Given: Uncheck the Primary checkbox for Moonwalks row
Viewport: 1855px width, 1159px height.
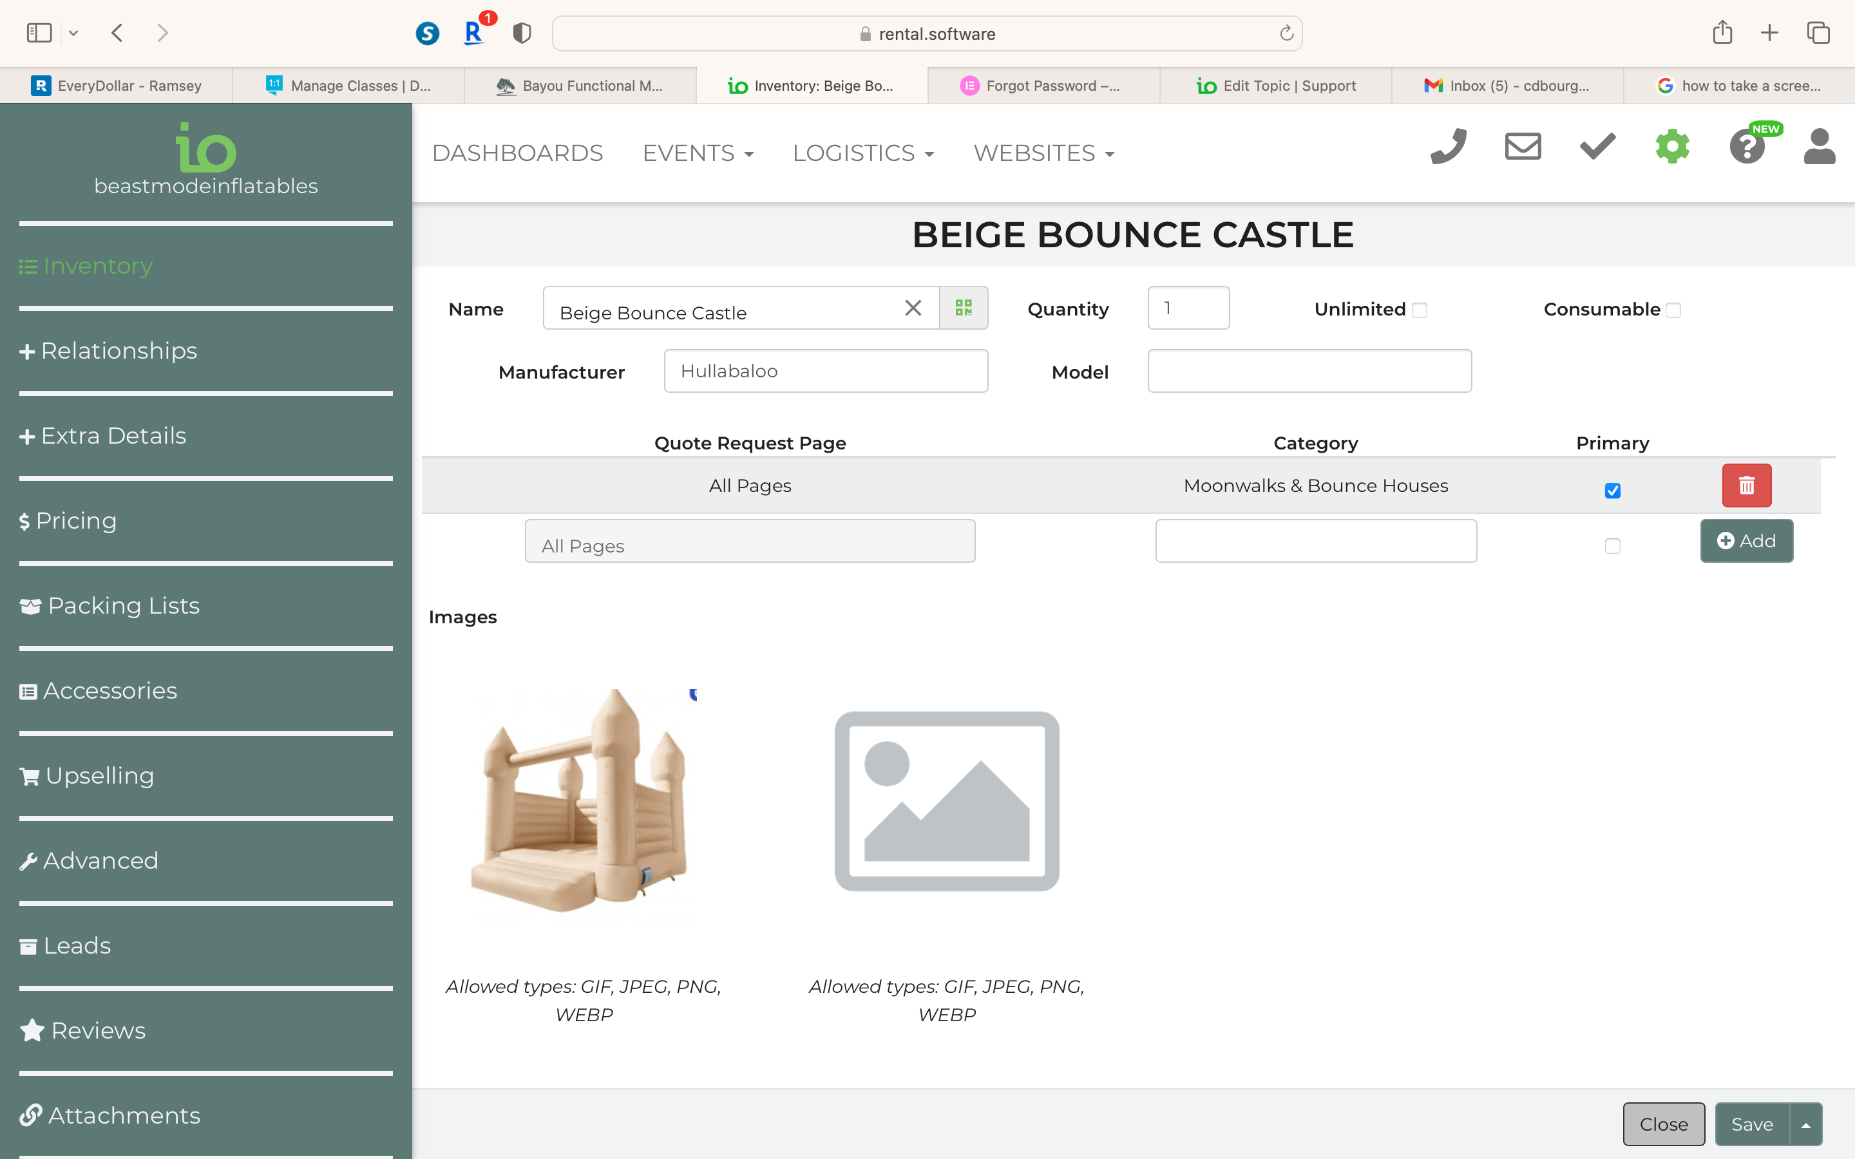Looking at the screenshot, I should point(1612,491).
